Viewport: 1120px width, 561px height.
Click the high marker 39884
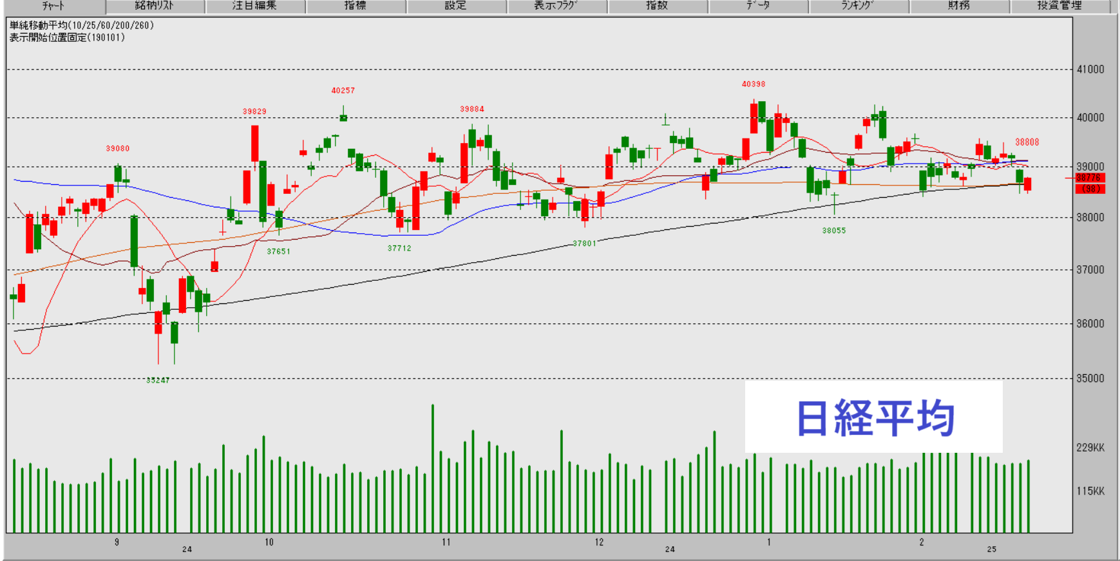pos(472,109)
